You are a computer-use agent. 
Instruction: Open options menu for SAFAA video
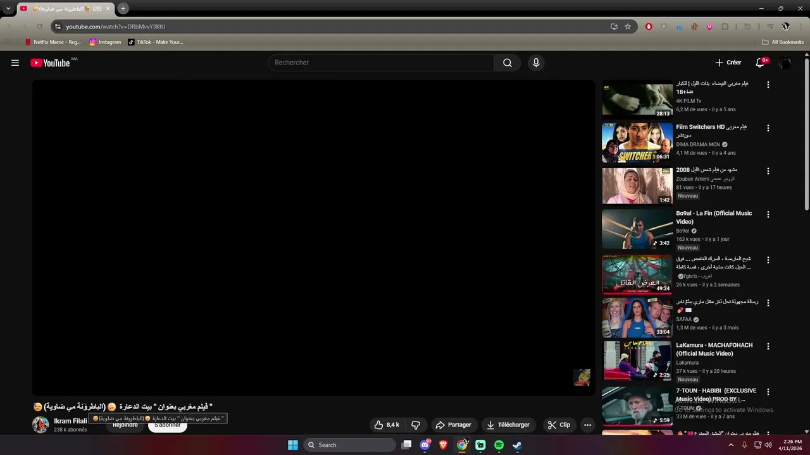768,303
